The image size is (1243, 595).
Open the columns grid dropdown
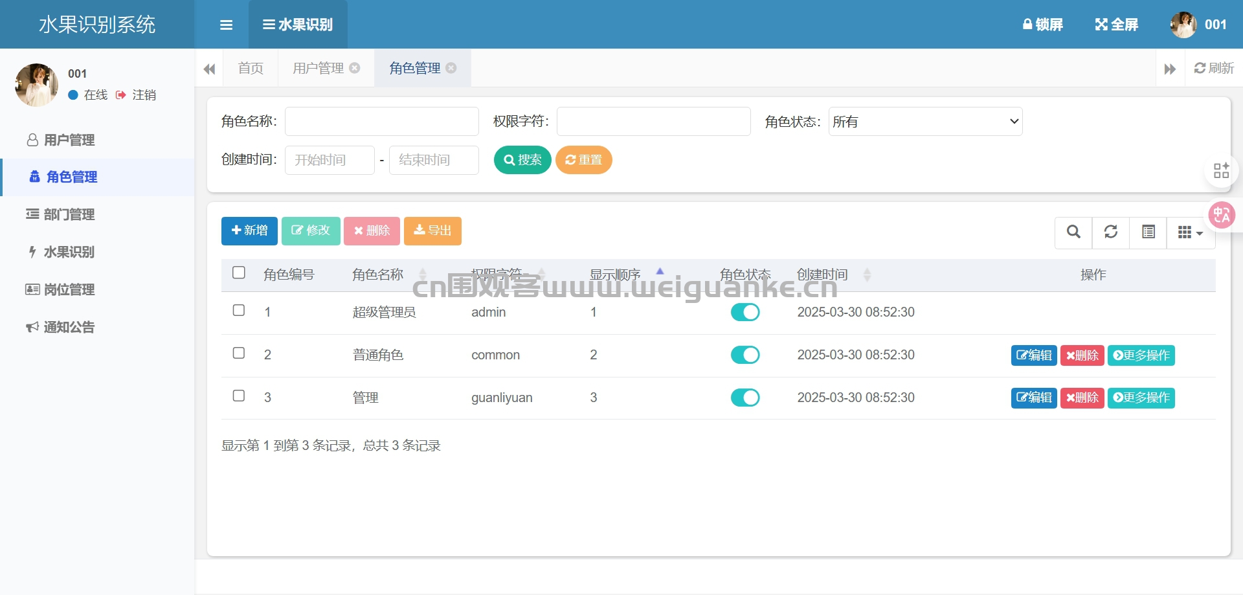pyautogui.click(x=1191, y=232)
